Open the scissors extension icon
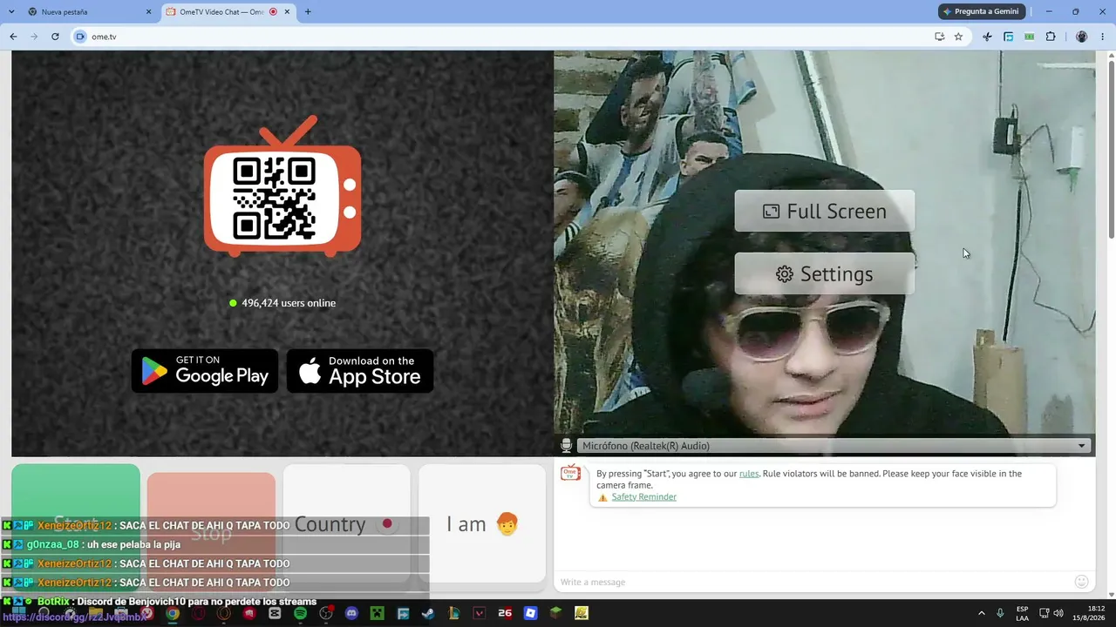Screen dimensions: 1116x627 tap(987, 37)
